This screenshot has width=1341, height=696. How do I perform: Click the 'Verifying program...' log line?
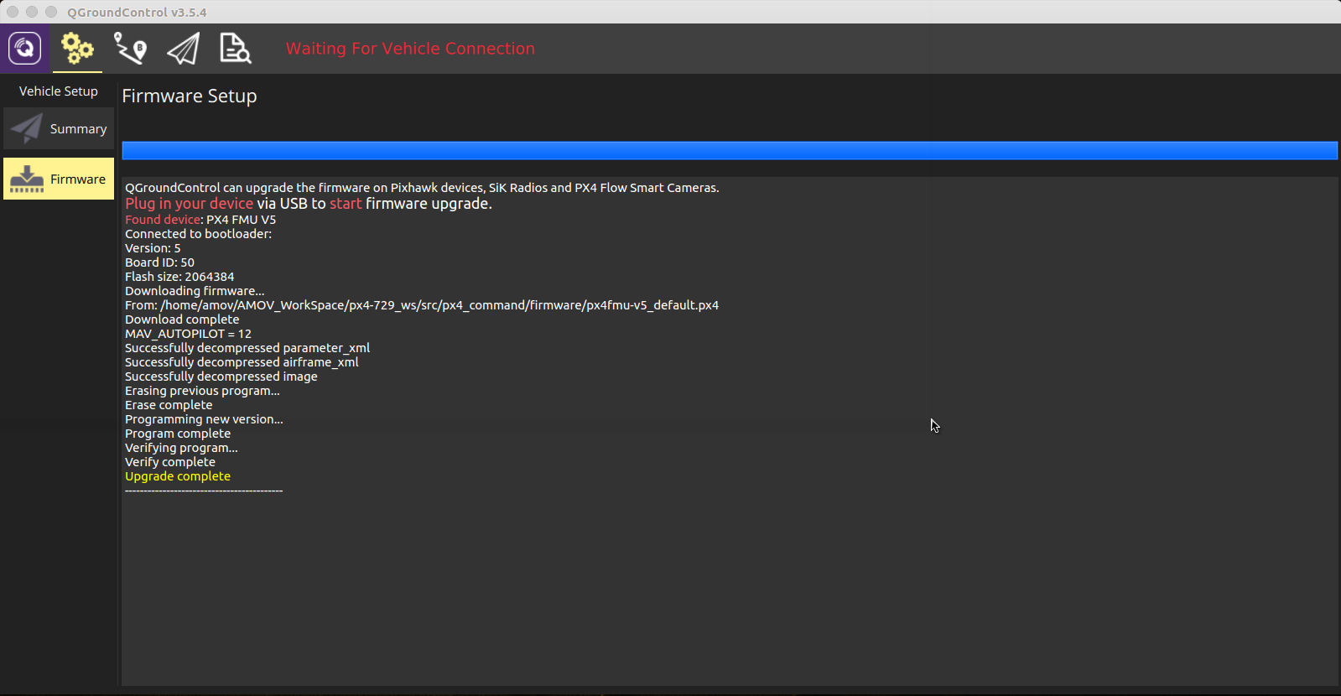181,448
